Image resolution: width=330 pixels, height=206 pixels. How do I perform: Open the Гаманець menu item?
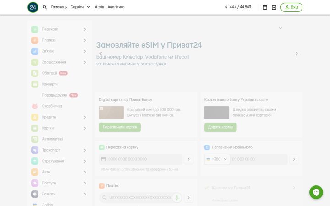point(59,7)
